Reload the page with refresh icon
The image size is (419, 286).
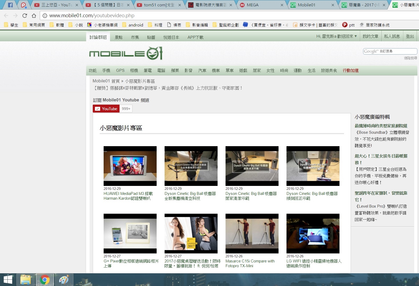[x=25, y=15]
